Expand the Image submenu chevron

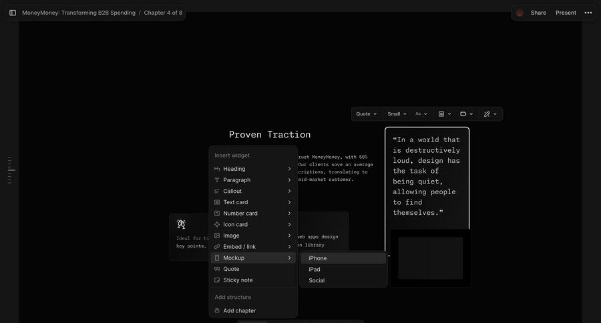[x=289, y=236]
